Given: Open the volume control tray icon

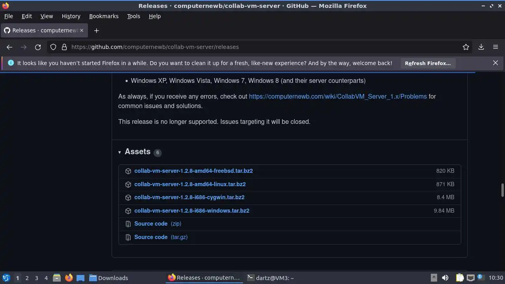Looking at the screenshot, I should 445,278.
